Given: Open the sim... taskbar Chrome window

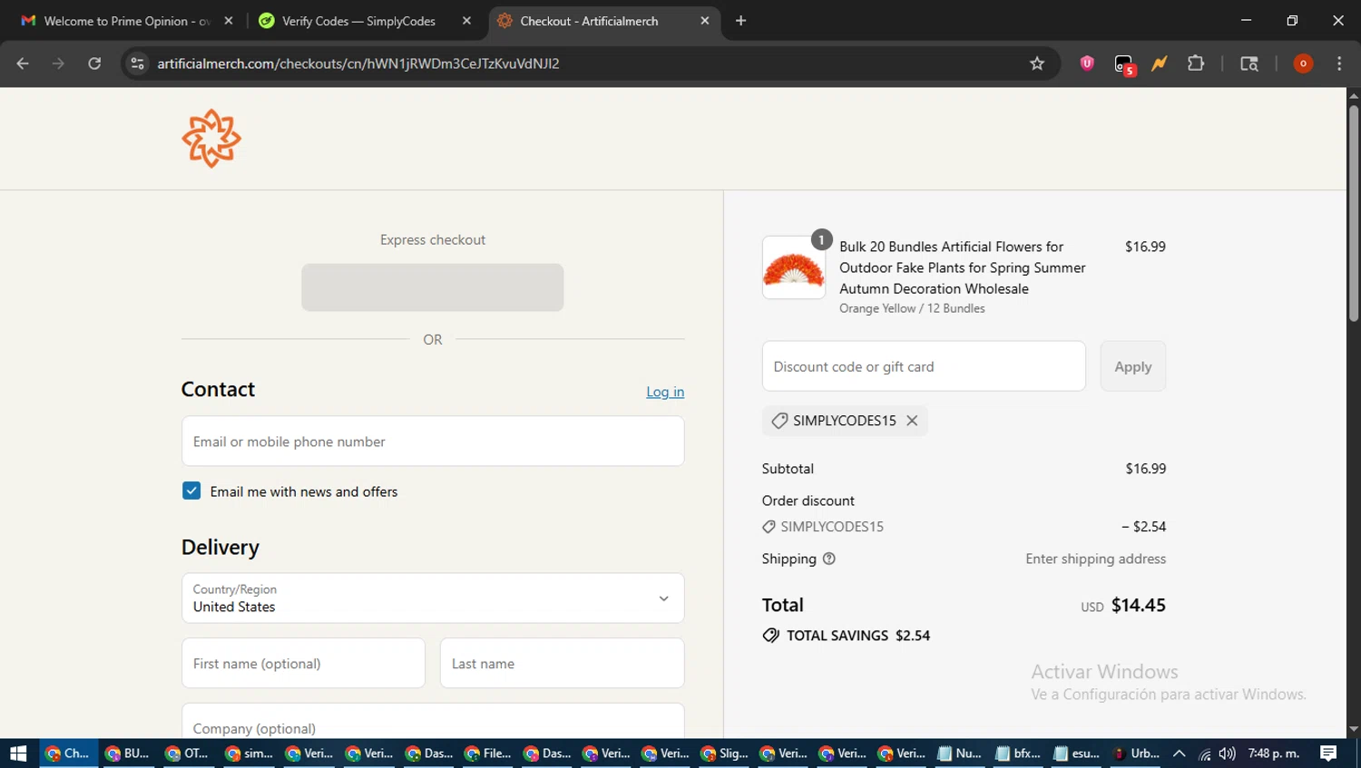Looking at the screenshot, I should pos(249,753).
